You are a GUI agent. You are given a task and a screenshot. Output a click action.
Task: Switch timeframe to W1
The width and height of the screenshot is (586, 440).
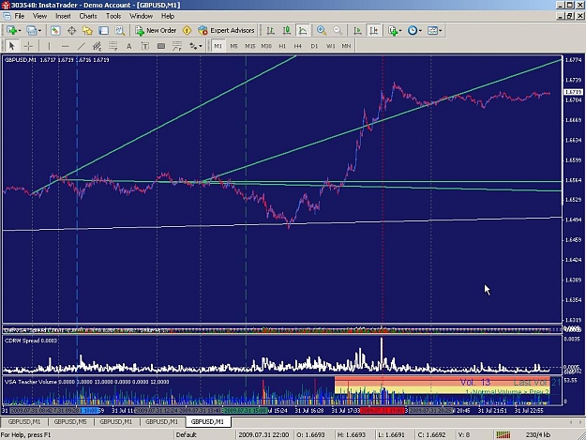point(330,46)
